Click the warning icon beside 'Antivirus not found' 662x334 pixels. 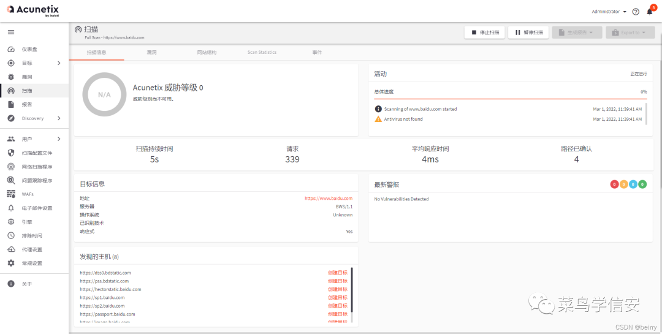pos(378,119)
